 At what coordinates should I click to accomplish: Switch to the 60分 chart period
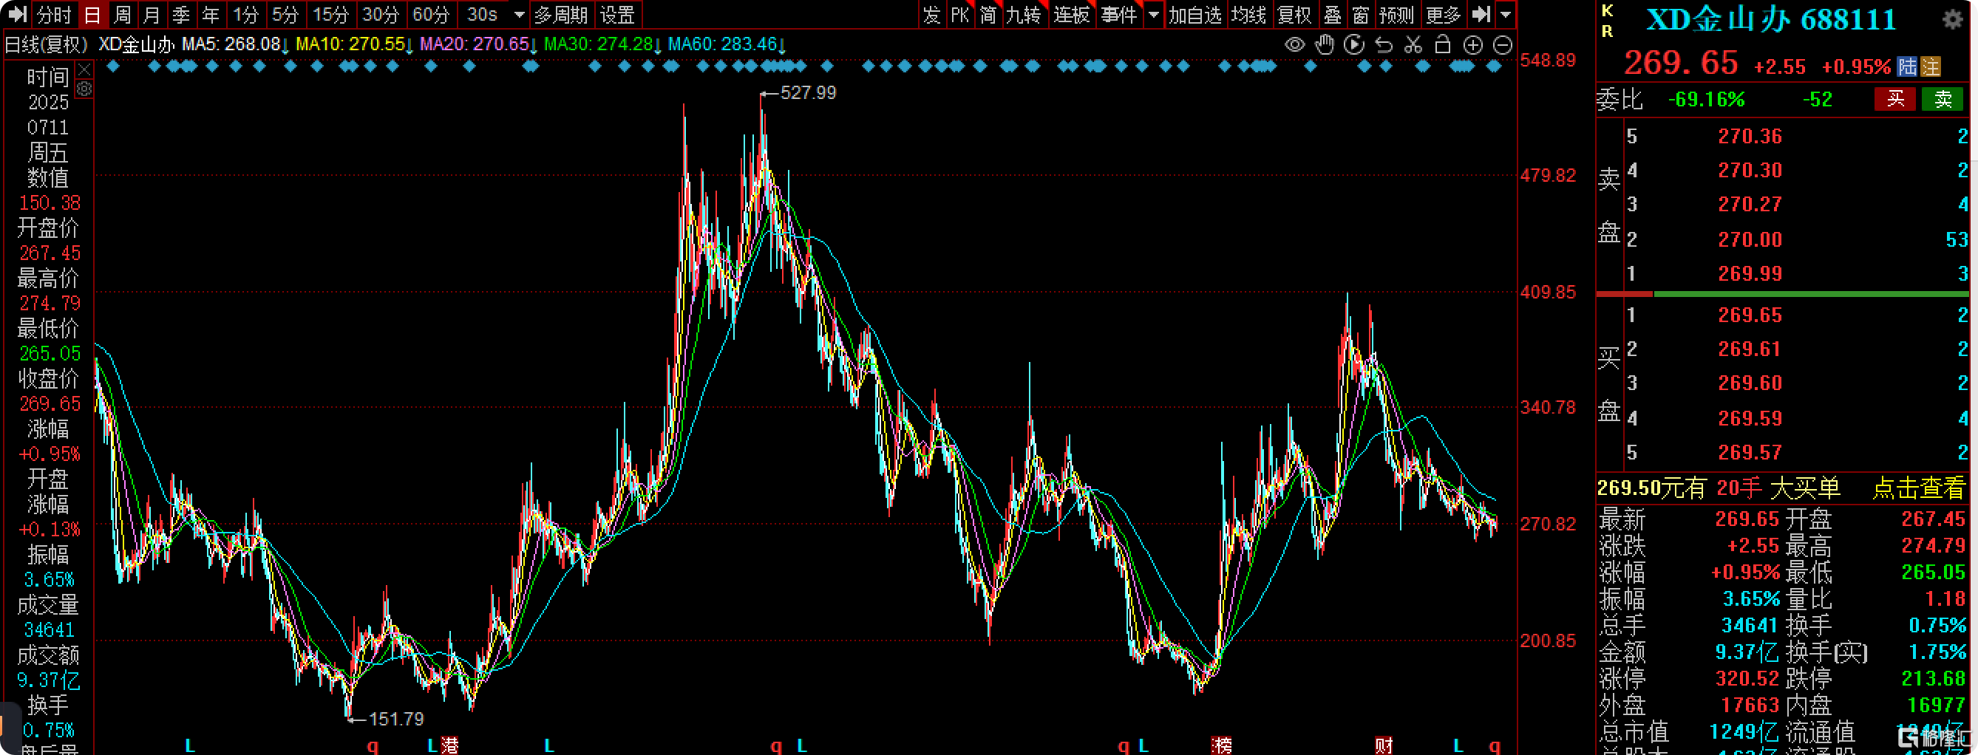pyautogui.click(x=432, y=14)
